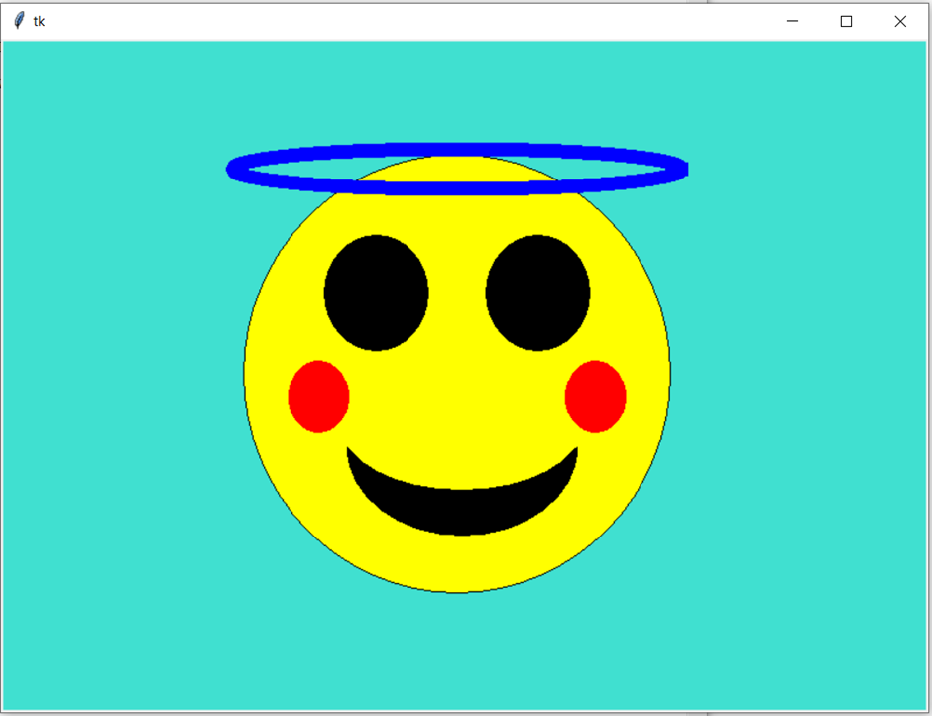Click the left red cheek circle
The width and height of the screenshot is (932, 716).
tap(317, 397)
